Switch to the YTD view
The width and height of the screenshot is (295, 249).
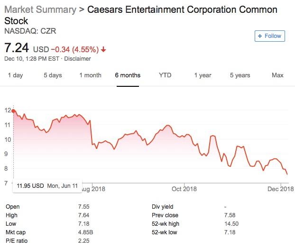point(165,75)
